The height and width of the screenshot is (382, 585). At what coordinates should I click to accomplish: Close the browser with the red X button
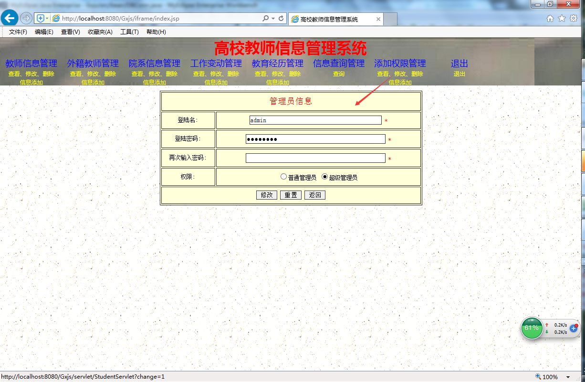coord(568,4)
